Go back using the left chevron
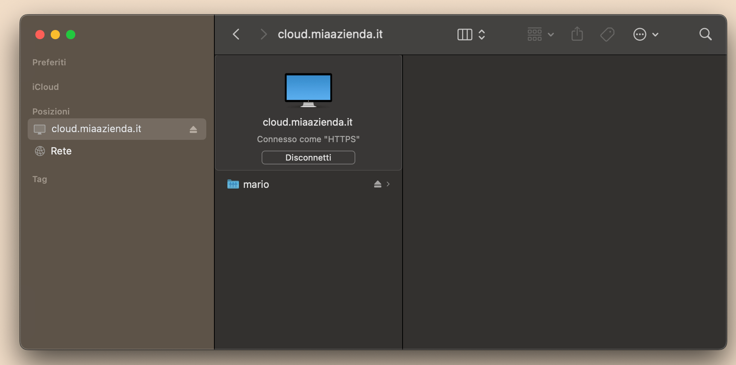The width and height of the screenshot is (736, 365). [236, 35]
